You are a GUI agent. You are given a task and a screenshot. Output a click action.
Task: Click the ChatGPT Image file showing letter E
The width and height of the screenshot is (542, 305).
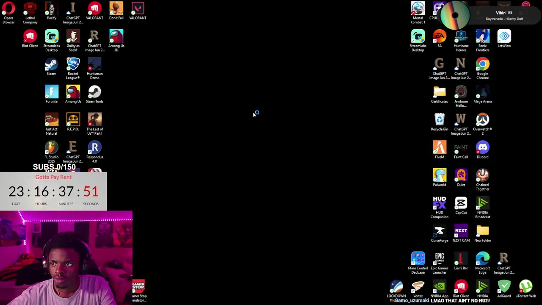pos(73,152)
